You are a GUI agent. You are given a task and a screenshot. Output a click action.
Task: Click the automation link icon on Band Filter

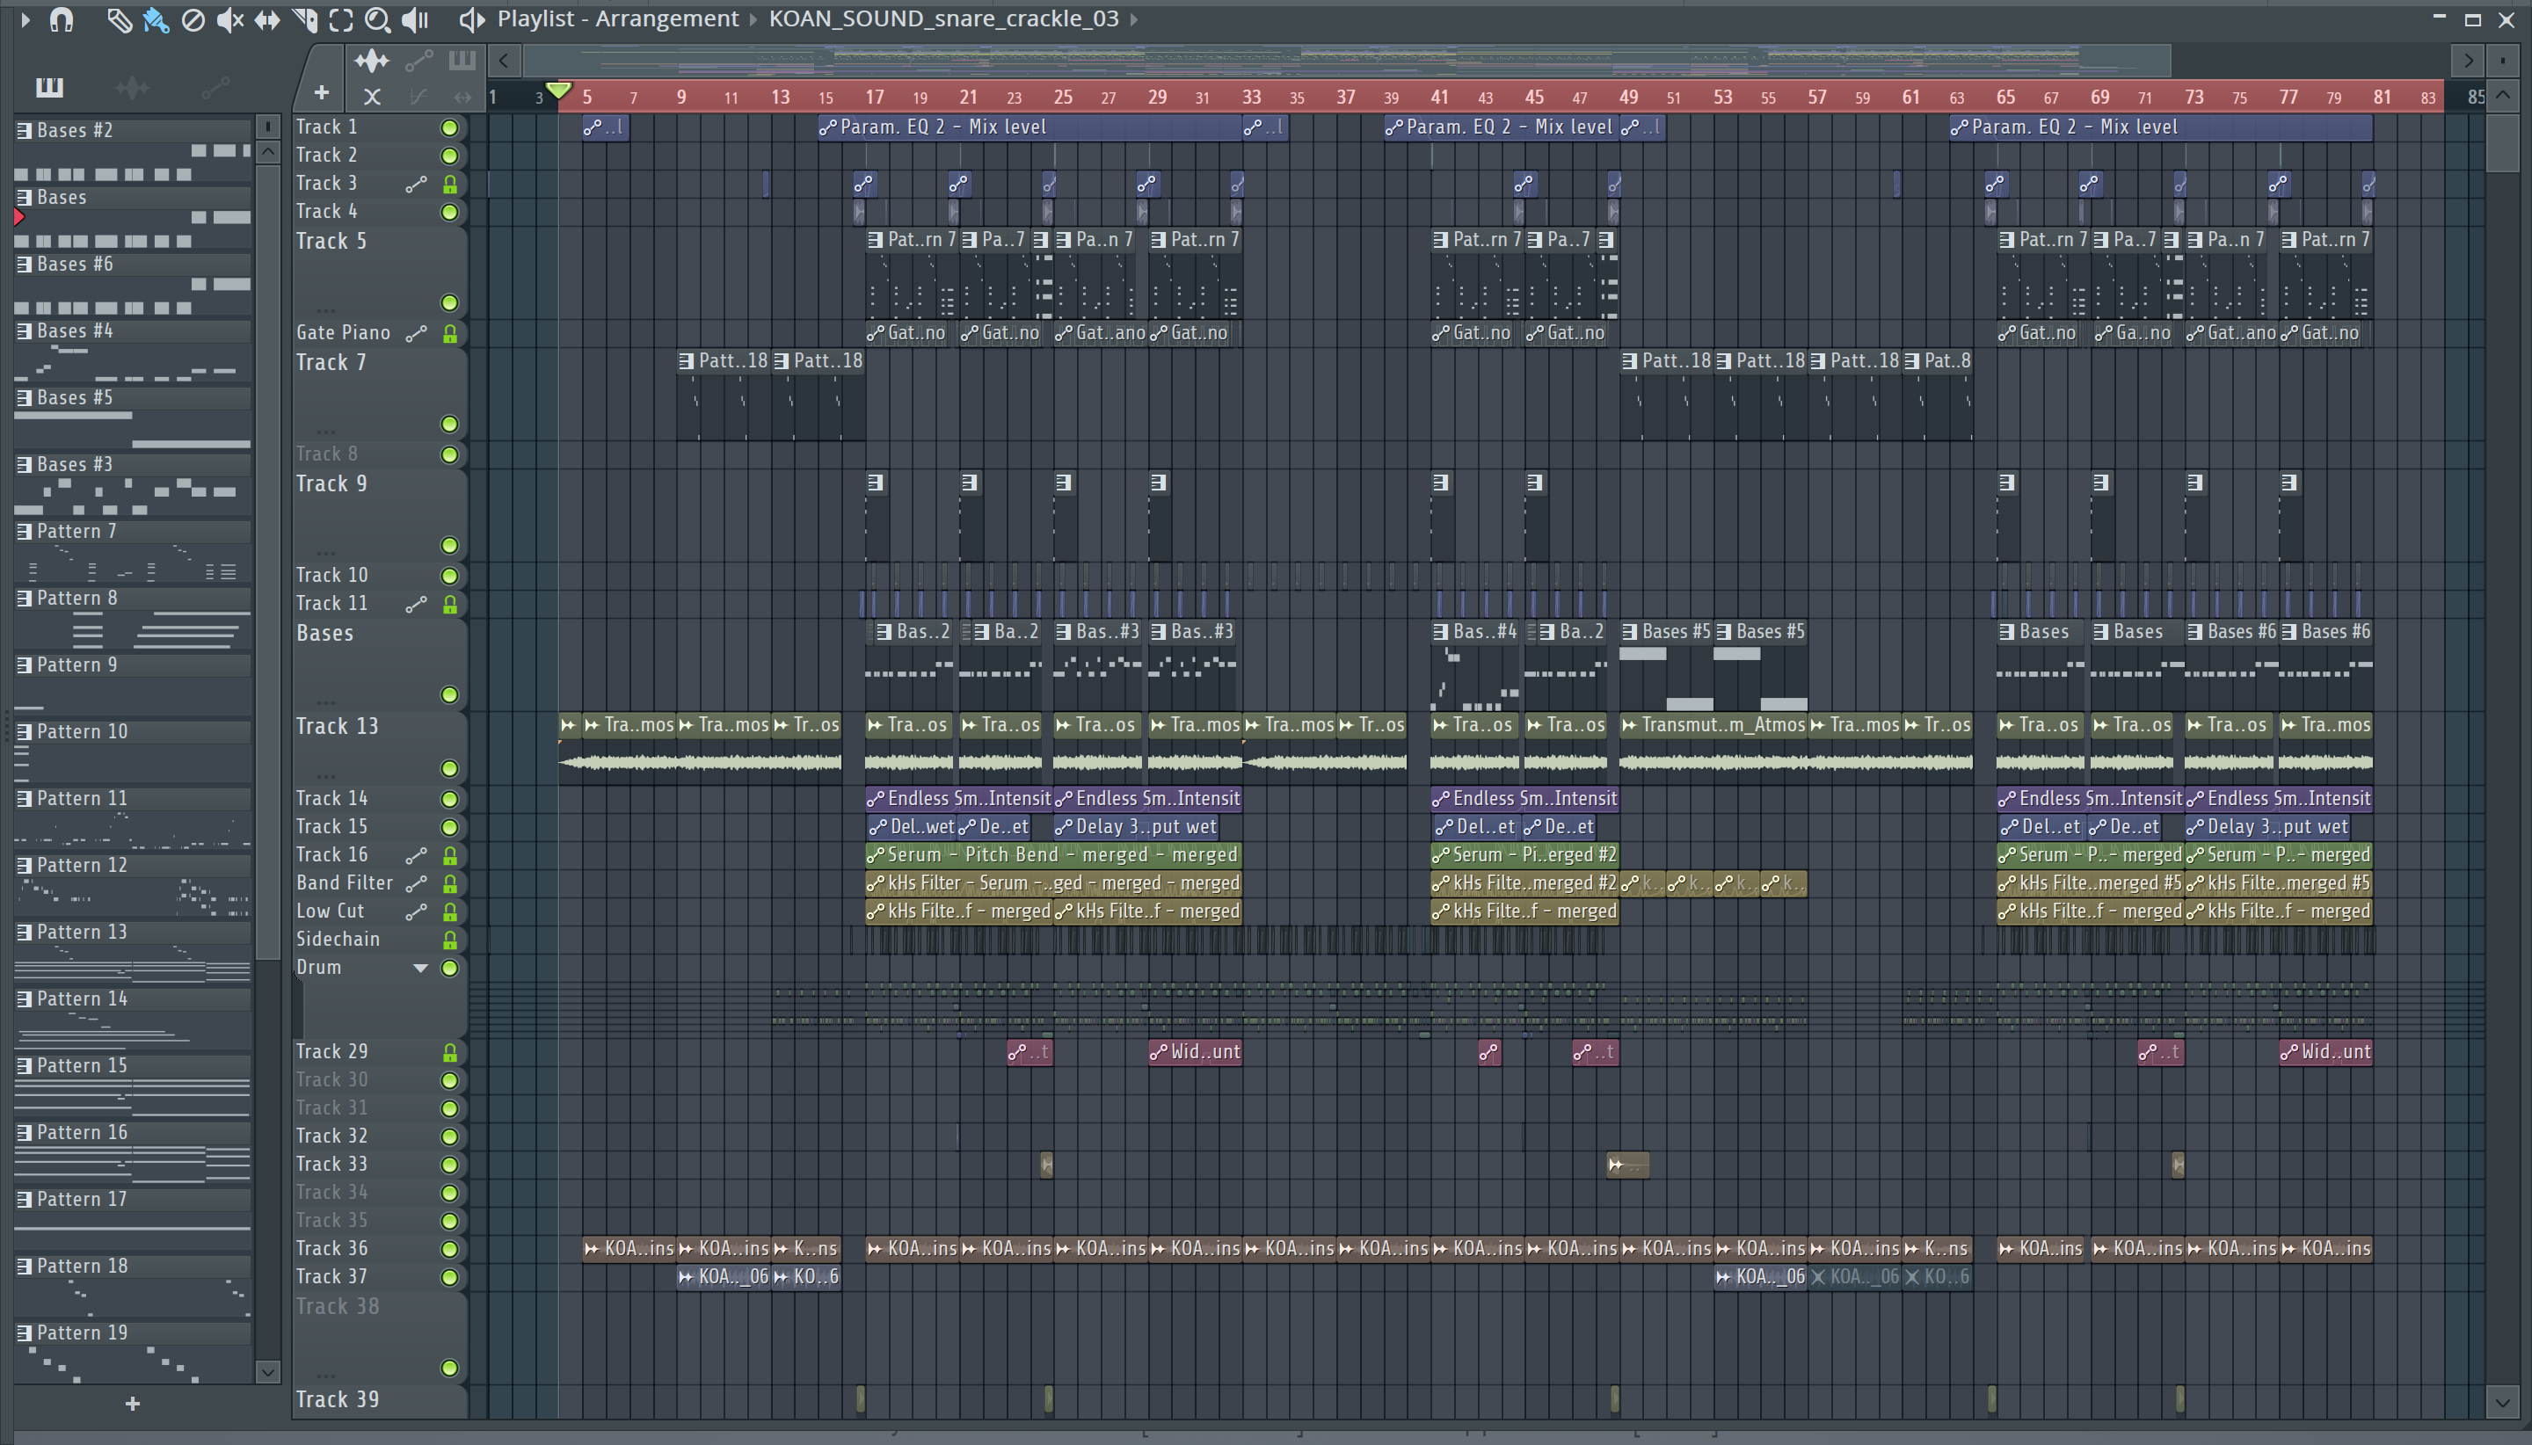[416, 883]
